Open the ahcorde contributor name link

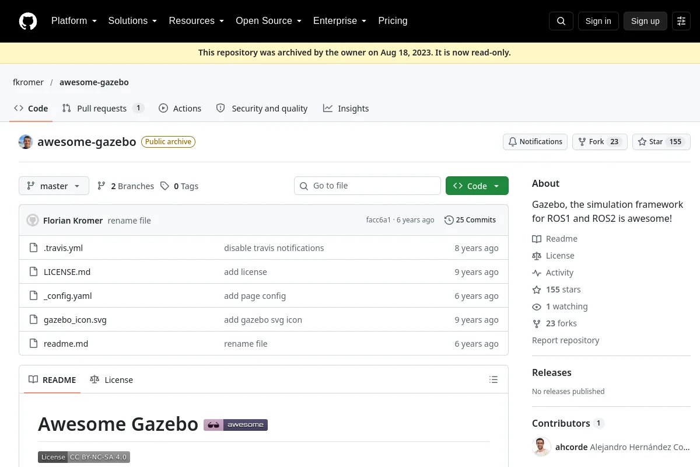point(572,447)
